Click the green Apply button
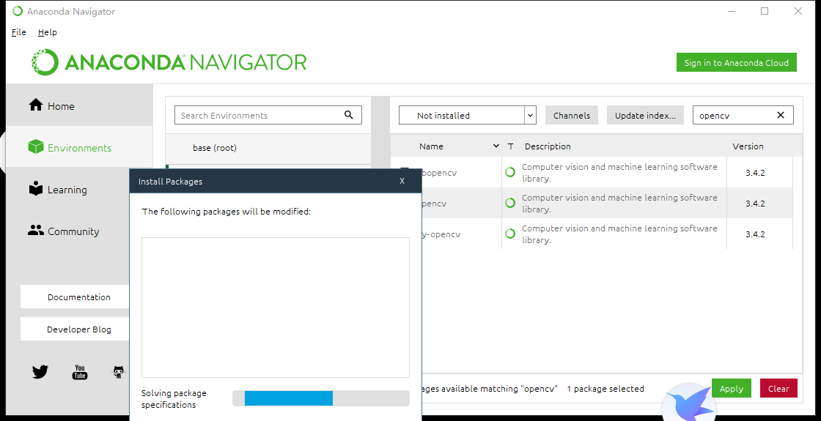This screenshot has width=821, height=421. 731,388
